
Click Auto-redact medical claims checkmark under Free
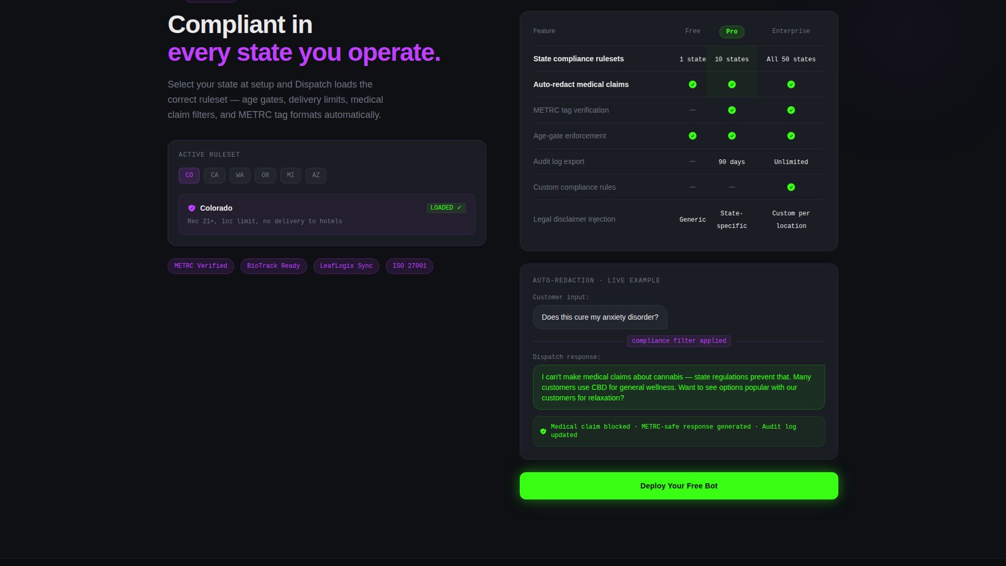(x=693, y=84)
